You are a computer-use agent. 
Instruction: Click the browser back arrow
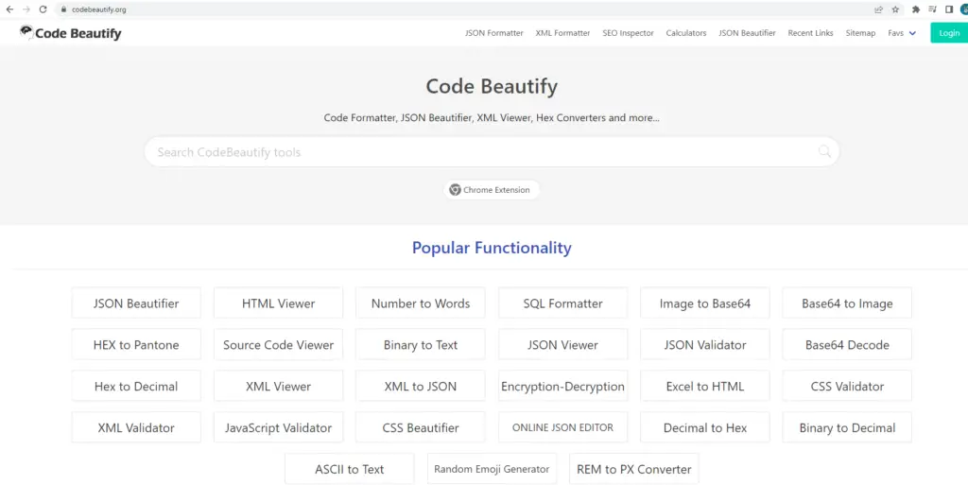point(9,9)
